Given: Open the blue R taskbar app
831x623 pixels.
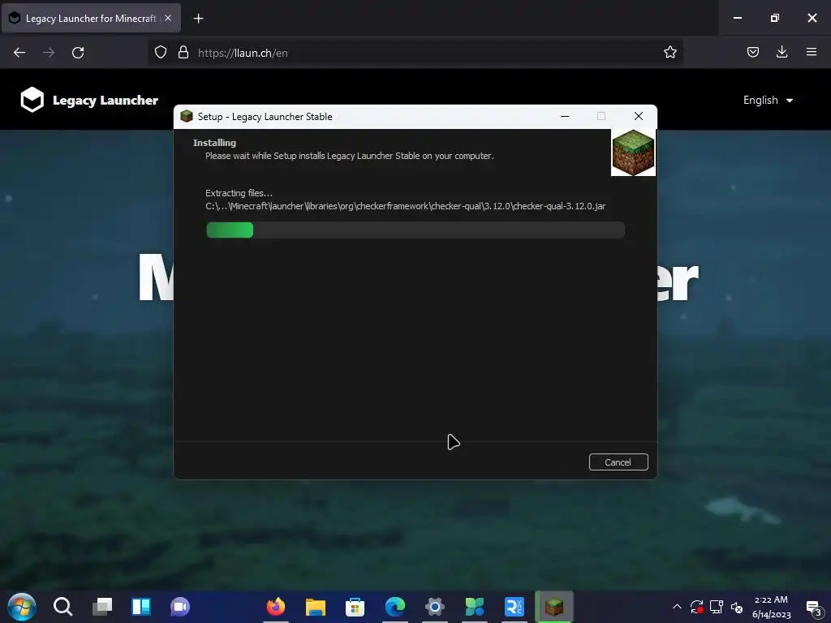Looking at the screenshot, I should (x=514, y=607).
